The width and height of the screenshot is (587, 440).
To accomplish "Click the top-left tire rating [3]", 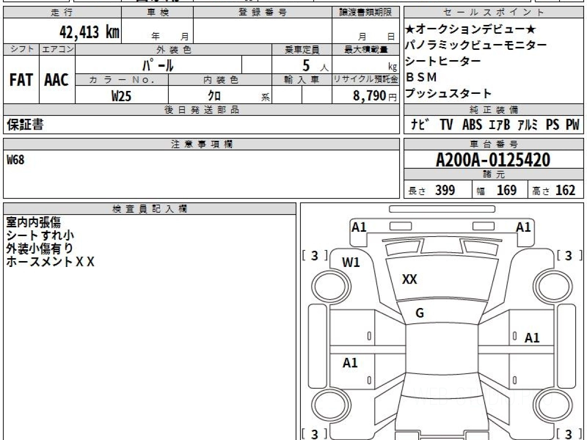I will tap(315, 255).
